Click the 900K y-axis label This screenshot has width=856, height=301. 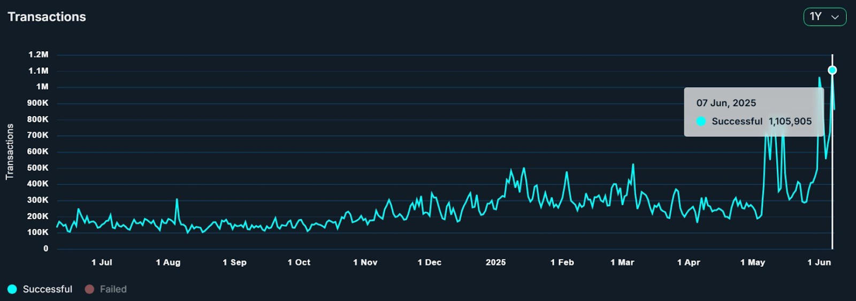37,103
